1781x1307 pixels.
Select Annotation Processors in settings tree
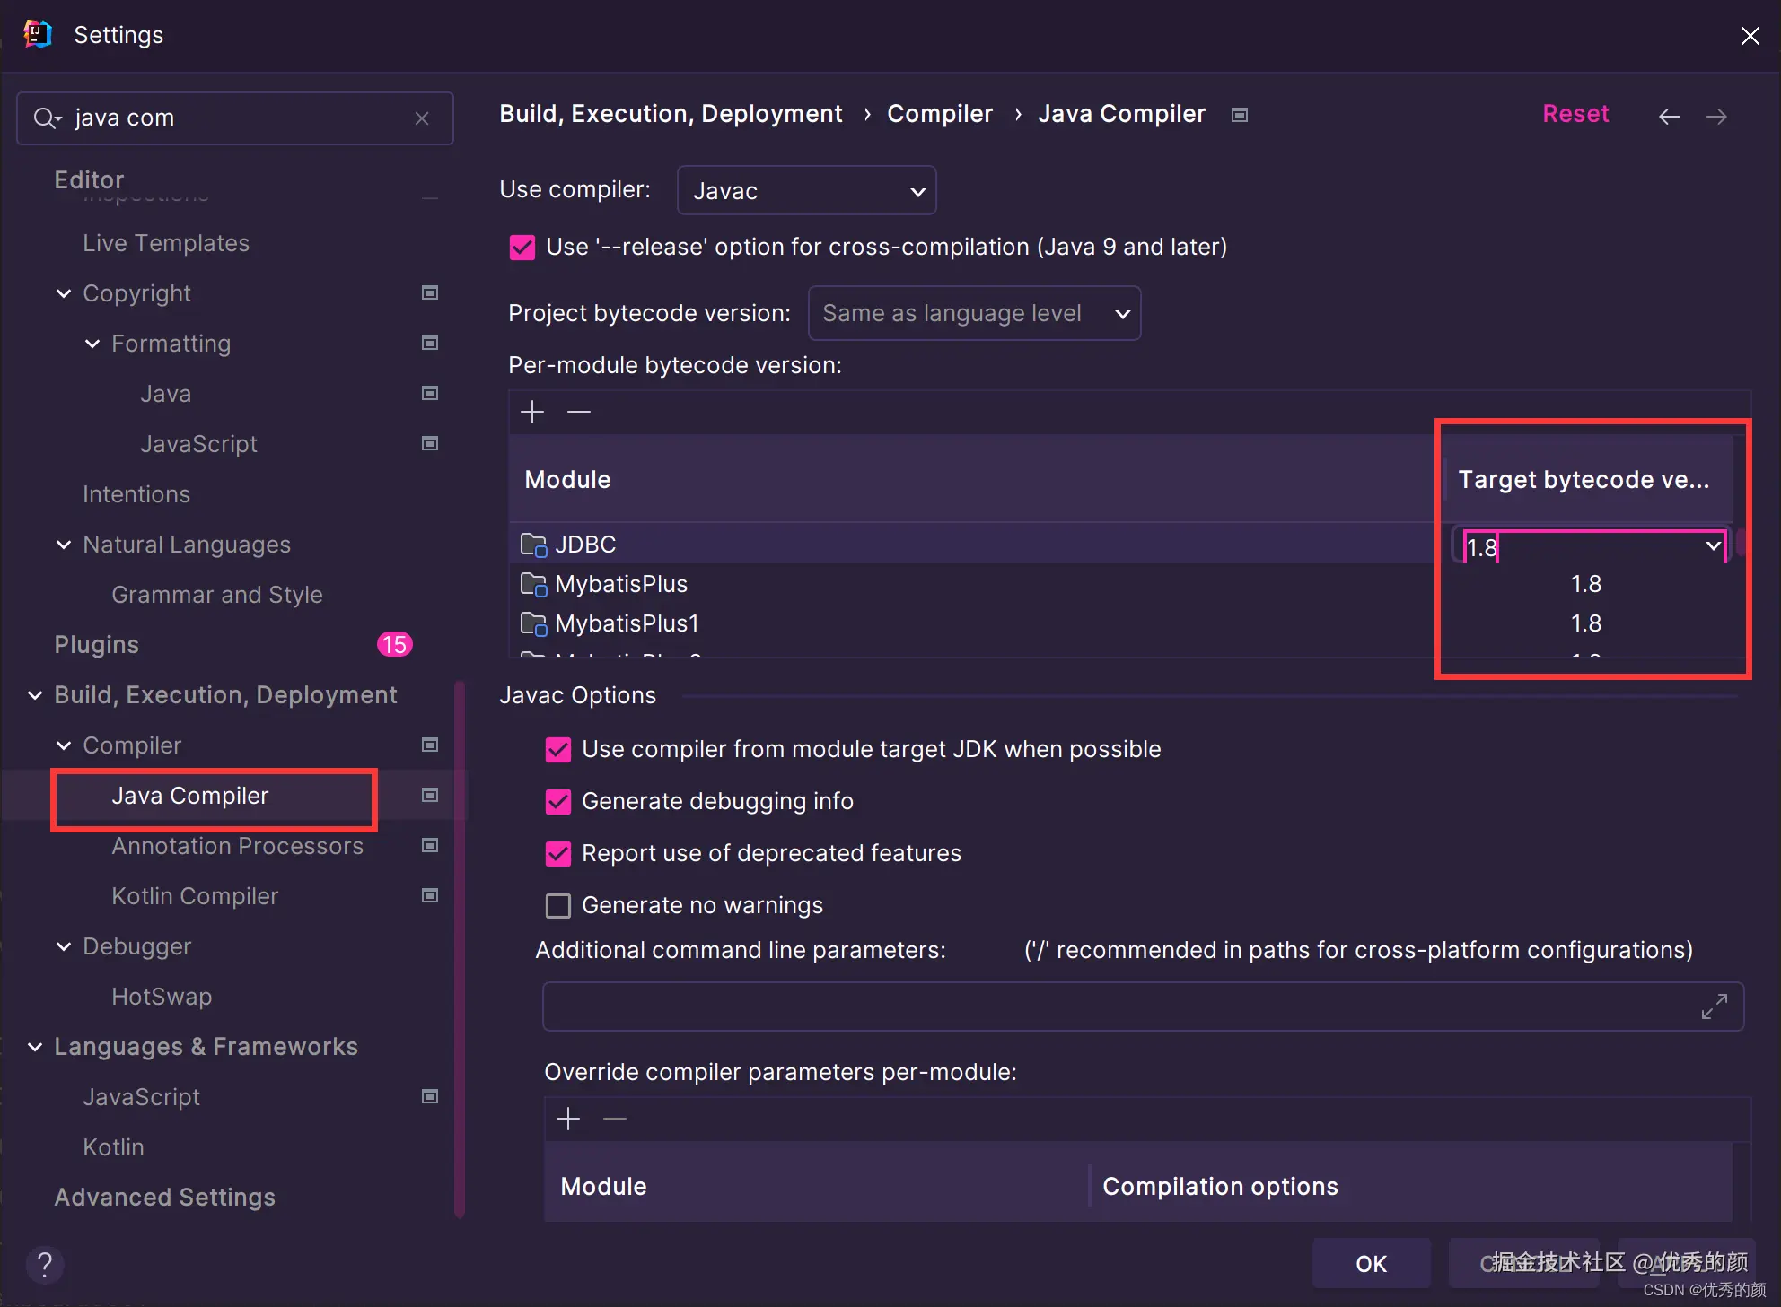(x=237, y=846)
